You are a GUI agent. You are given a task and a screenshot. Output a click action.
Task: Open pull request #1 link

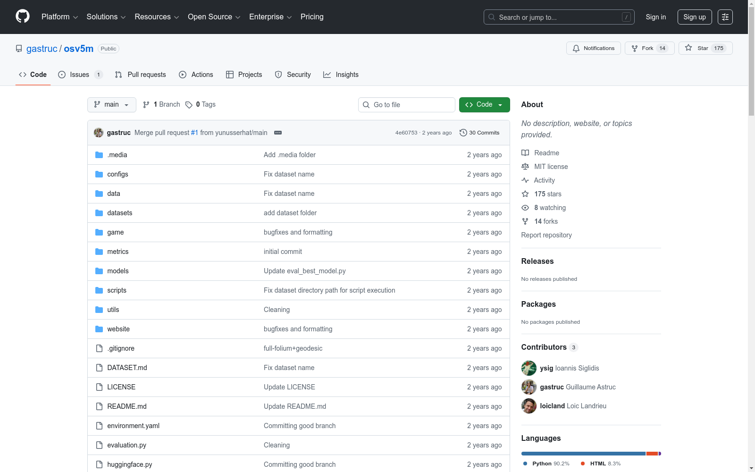(194, 133)
